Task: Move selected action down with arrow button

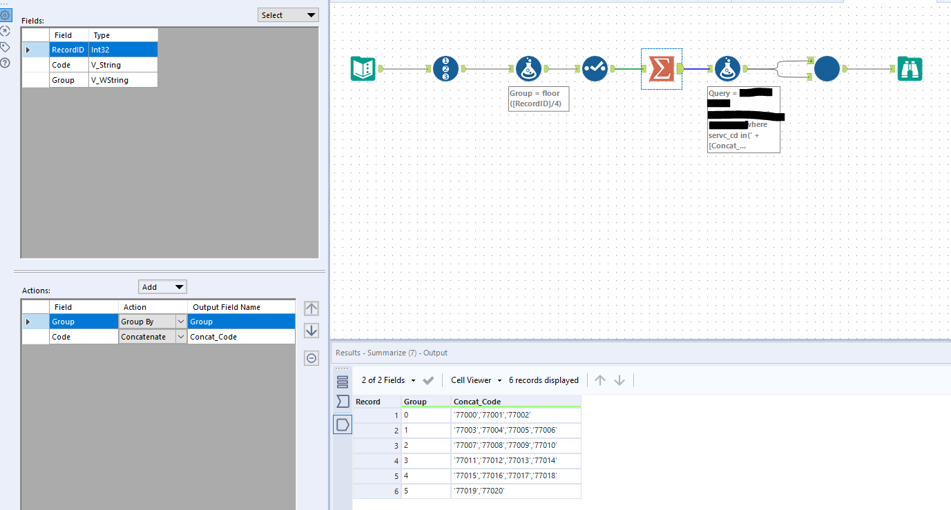Action: click(311, 331)
